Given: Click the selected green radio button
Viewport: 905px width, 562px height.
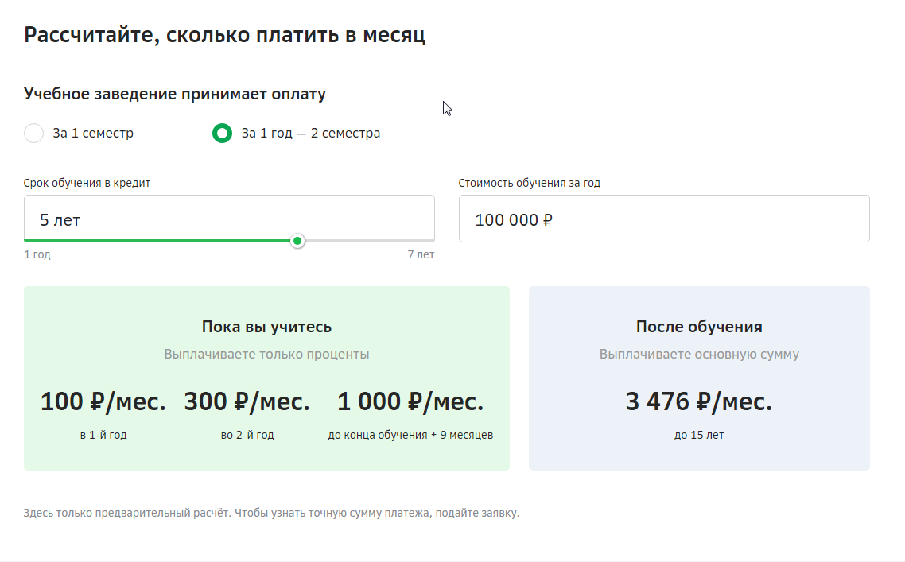Looking at the screenshot, I should coord(223,133).
